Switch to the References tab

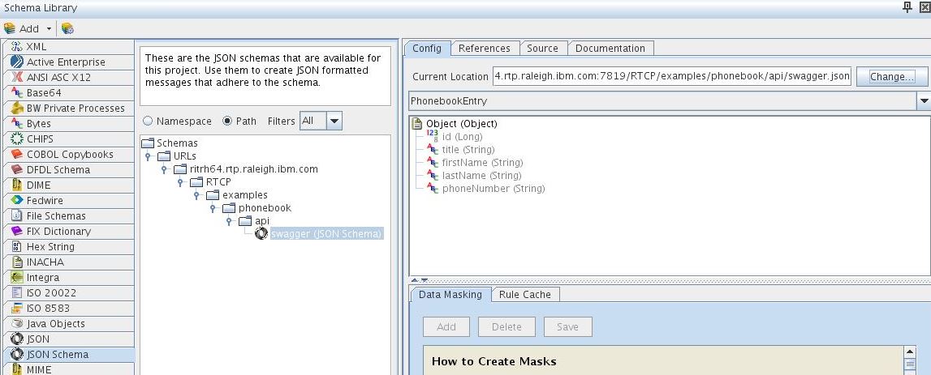[484, 48]
